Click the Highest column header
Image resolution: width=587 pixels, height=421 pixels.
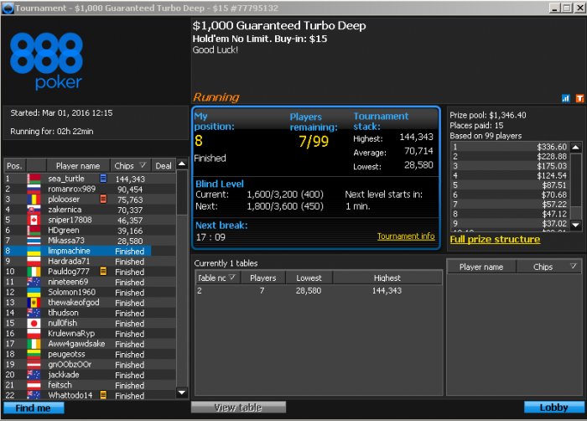pos(387,278)
